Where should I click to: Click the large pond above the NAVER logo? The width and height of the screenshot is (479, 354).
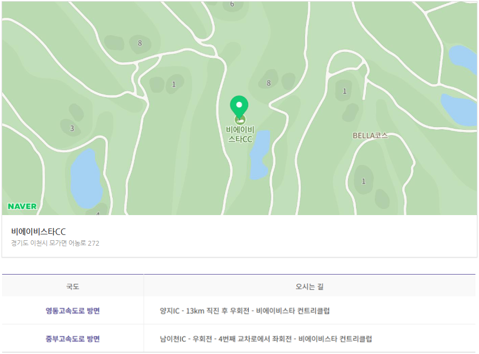point(85,179)
